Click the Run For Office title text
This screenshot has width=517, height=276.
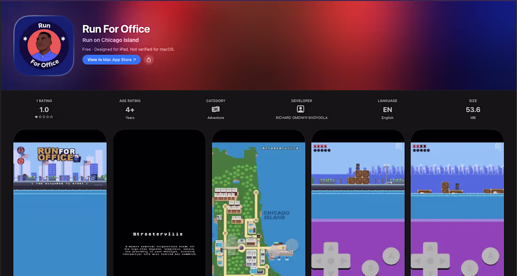[116, 29]
